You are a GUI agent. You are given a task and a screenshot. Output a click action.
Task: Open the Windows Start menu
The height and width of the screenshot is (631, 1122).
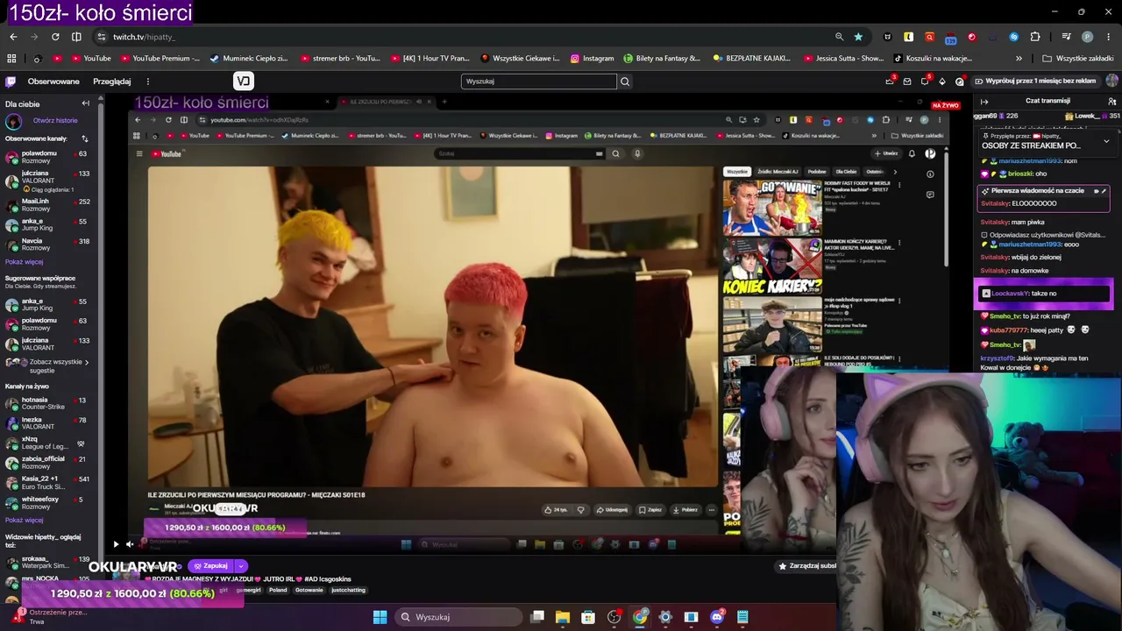click(380, 617)
